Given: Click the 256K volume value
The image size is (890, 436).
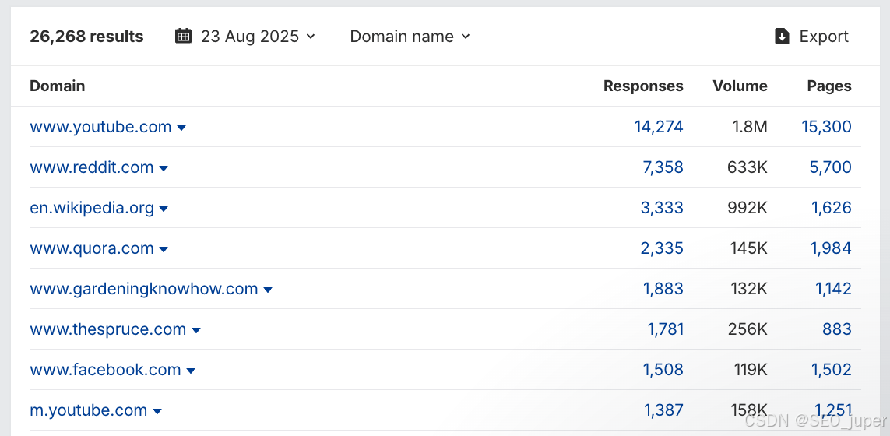Looking at the screenshot, I should [748, 329].
